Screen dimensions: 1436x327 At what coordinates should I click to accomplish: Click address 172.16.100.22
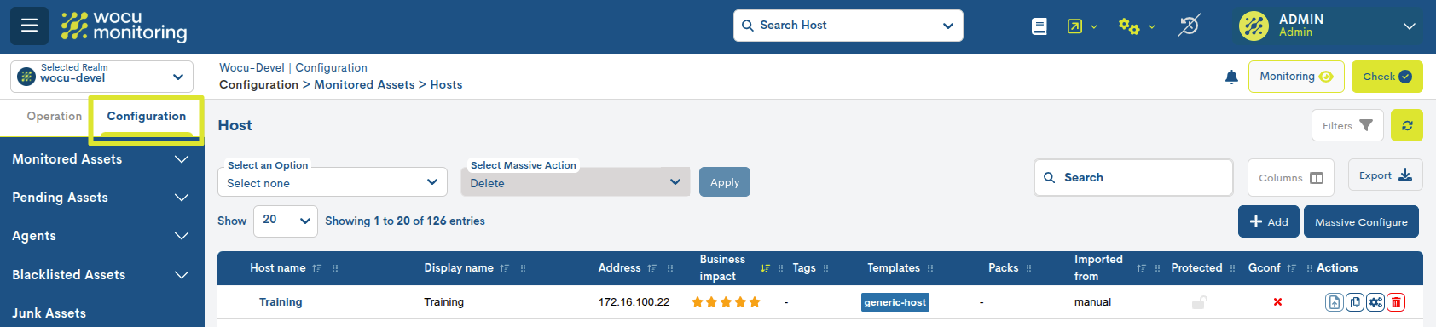[634, 302]
